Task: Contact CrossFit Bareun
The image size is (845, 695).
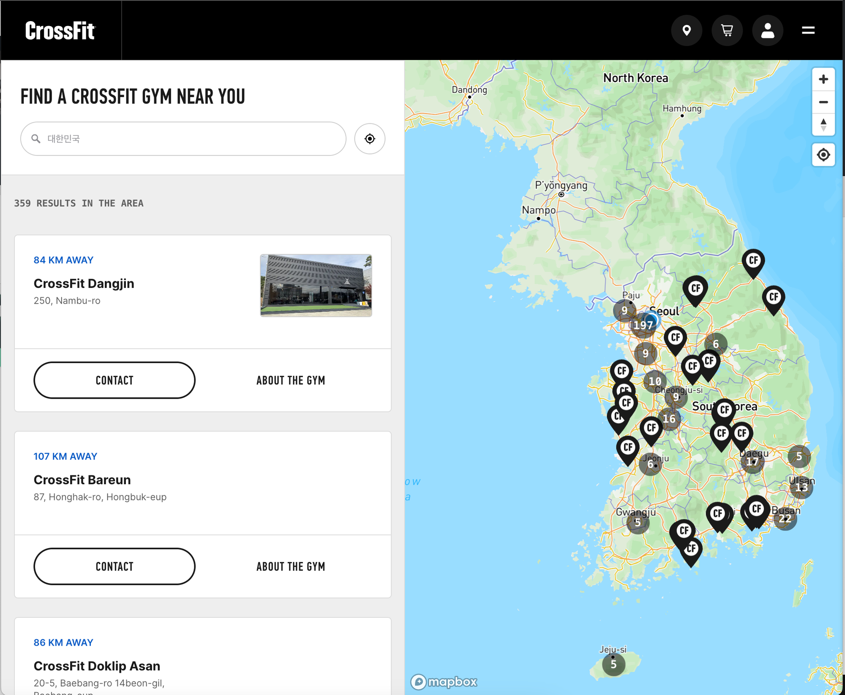Action: (114, 567)
